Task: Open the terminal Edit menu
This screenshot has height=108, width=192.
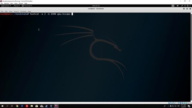Action: [x=6, y=11]
